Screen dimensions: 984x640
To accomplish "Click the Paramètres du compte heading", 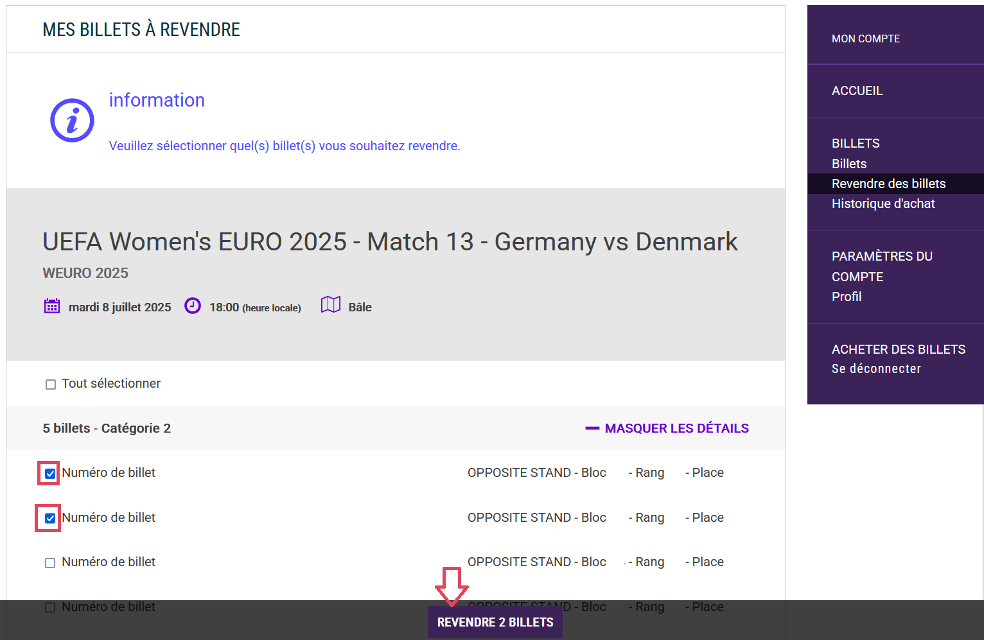I will (882, 266).
